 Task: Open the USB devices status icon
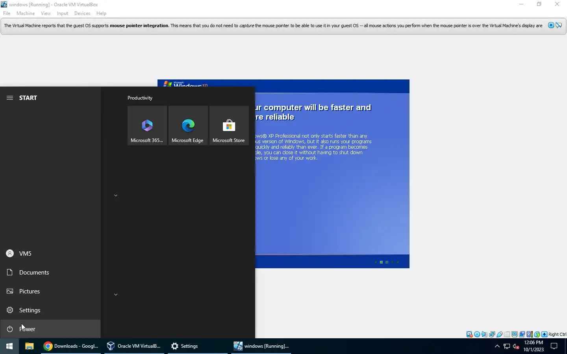(499, 334)
